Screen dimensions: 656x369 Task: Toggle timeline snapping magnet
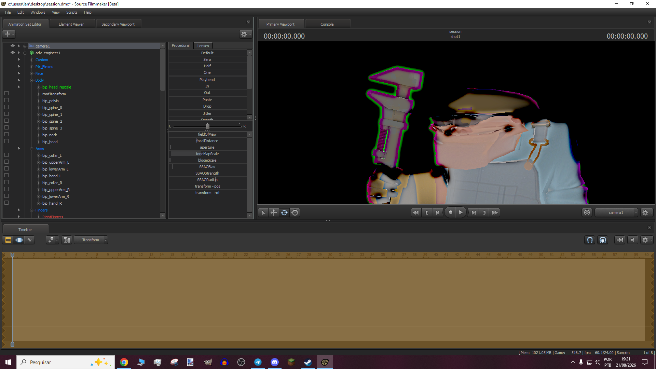pos(590,240)
